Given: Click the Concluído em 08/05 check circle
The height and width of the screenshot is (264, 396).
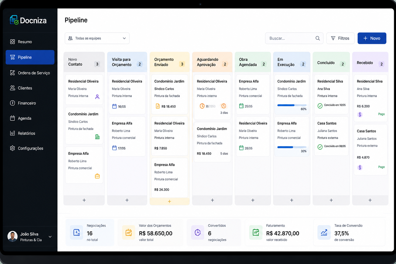Looking at the screenshot, I should click(320, 147).
